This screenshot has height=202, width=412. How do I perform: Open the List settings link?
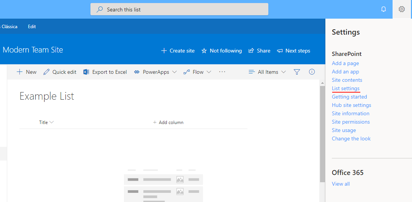point(345,88)
